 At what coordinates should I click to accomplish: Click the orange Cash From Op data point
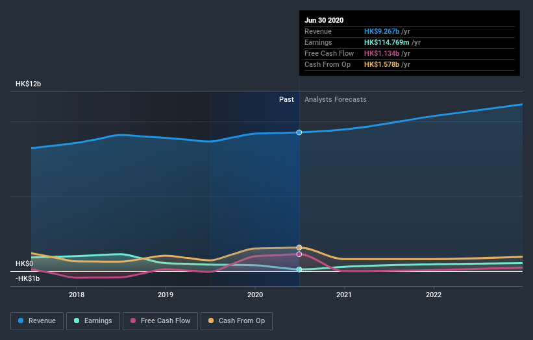click(x=299, y=248)
